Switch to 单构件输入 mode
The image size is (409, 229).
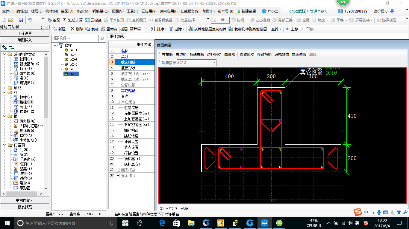(x=25, y=200)
